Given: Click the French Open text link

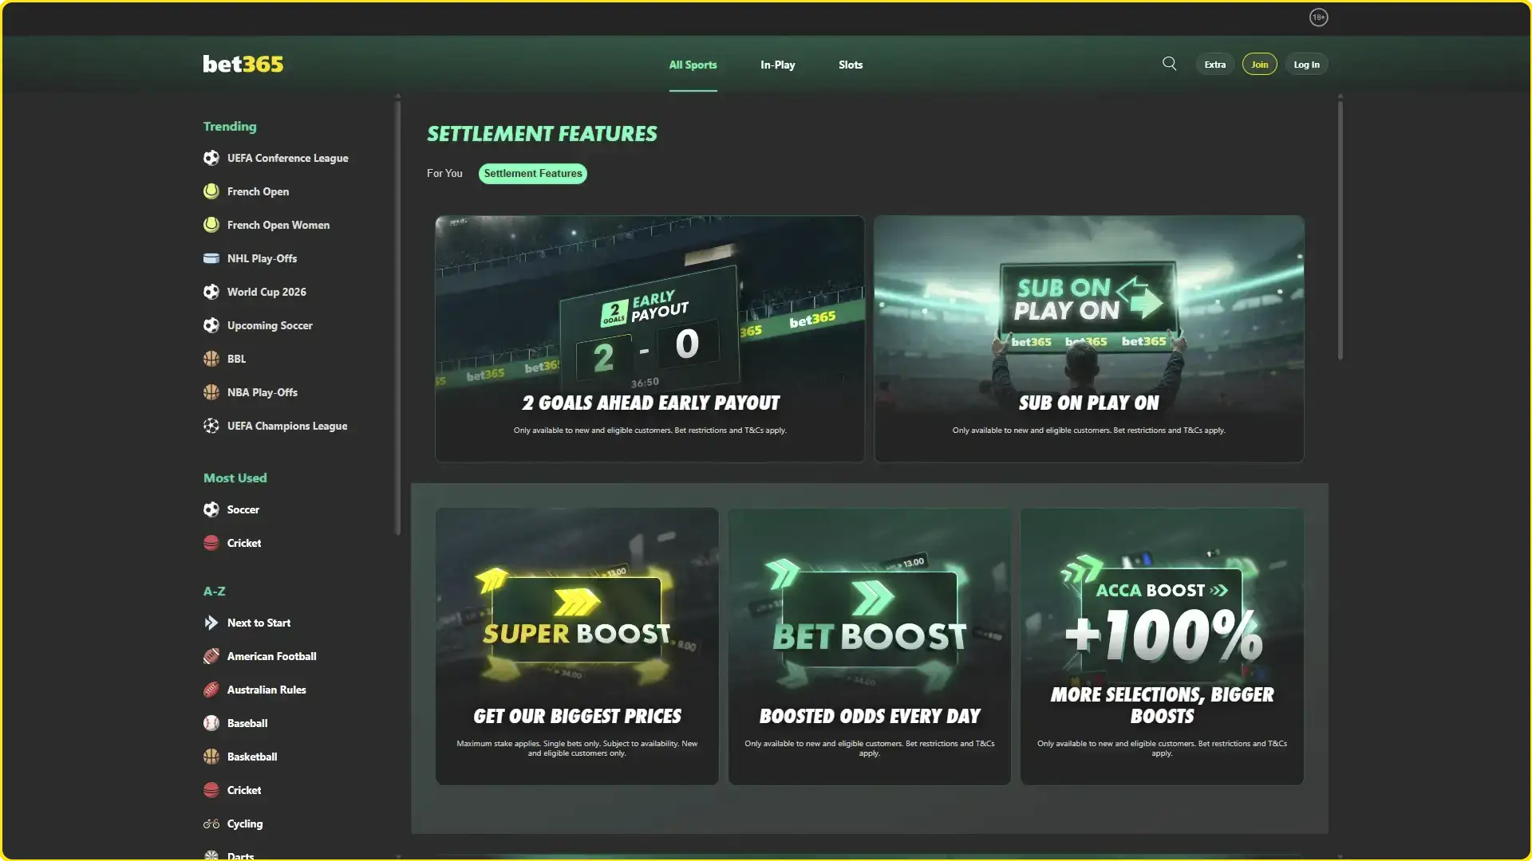Looking at the screenshot, I should (258, 191).
